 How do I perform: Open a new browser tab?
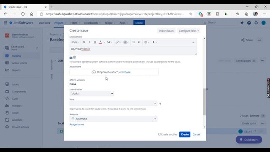[x=52, y=7]
